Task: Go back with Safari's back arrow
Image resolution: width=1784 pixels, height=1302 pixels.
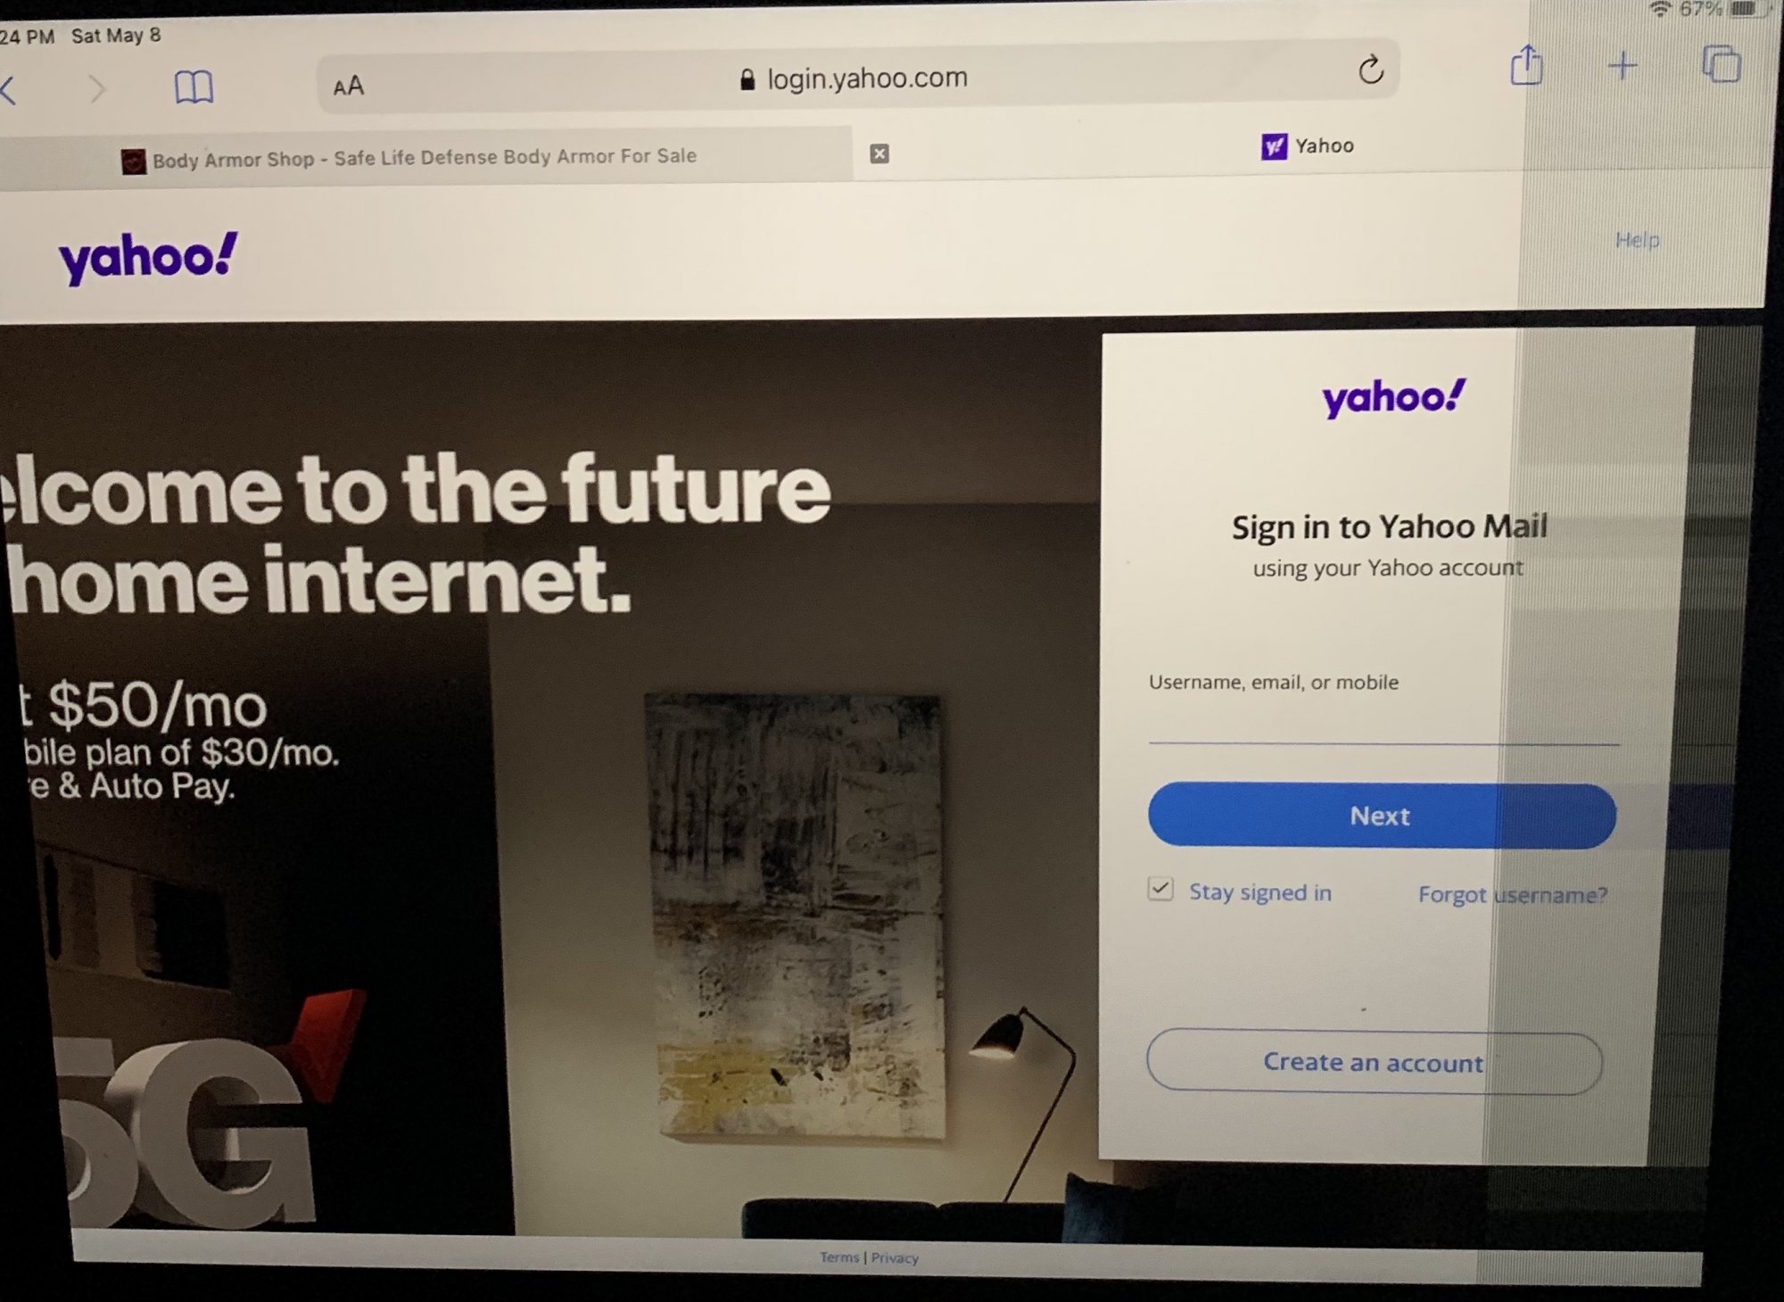Action: pyautogui.click(x=8, y=90)
